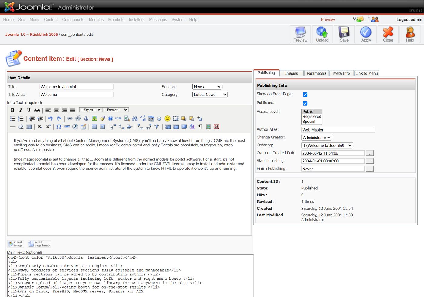Insert a special character (Omega)
Screen dimensions: 424x297
click(x=59, y=127)
